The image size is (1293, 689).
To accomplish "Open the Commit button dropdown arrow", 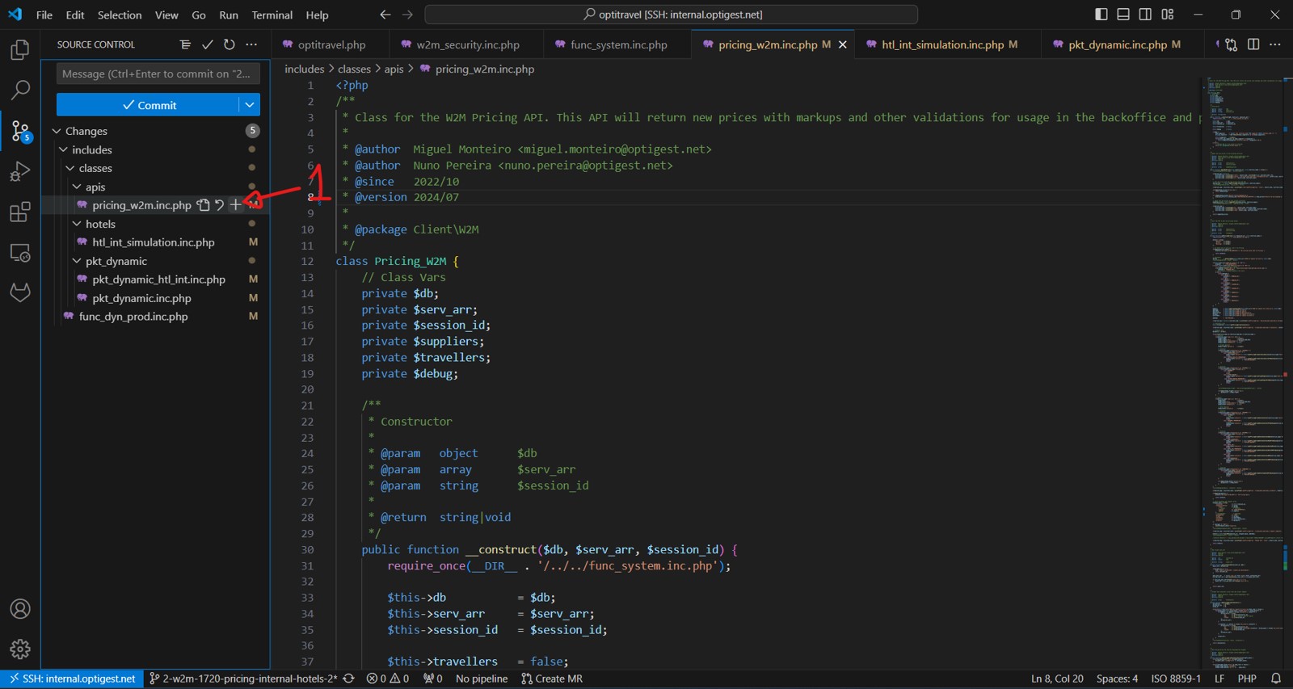I will [250, 105].
